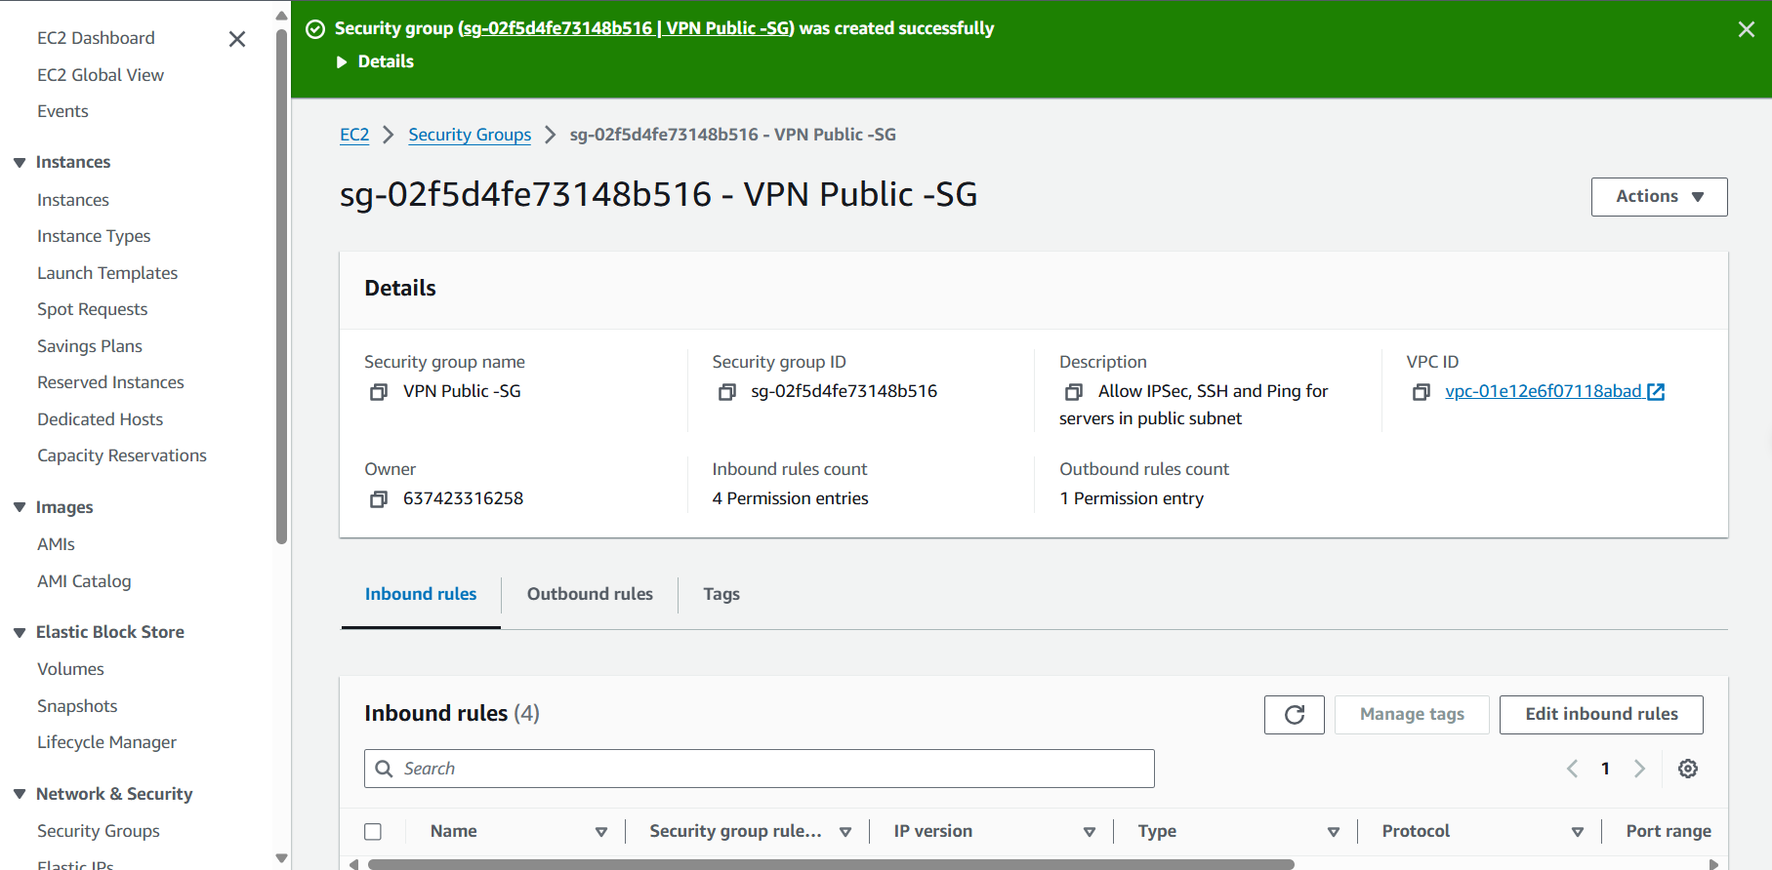Sort table by Port range column

(1668, 831)
